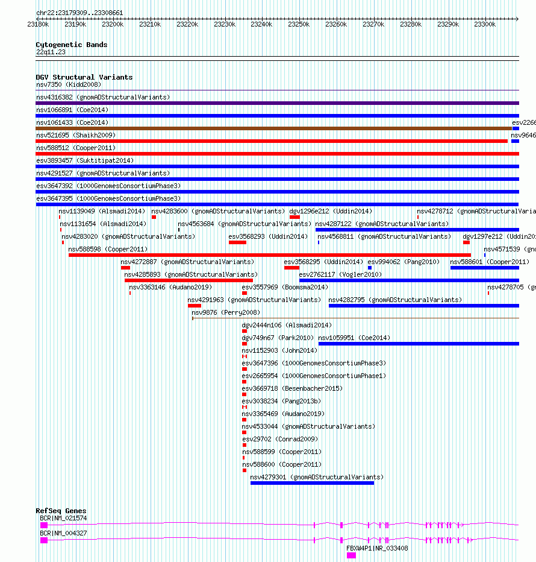The width and height of the screenshot is (536, 562).
Task: Click the 23300k ruler position
Action: point(485,24)
